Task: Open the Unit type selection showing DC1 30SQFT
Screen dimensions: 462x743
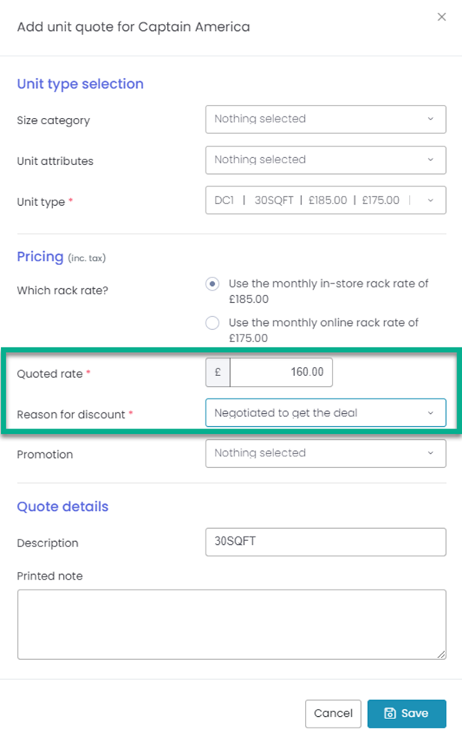Action: (325, 200)
